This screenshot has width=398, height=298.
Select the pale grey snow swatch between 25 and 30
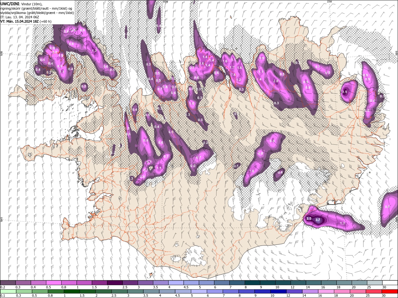pos(375,283)
